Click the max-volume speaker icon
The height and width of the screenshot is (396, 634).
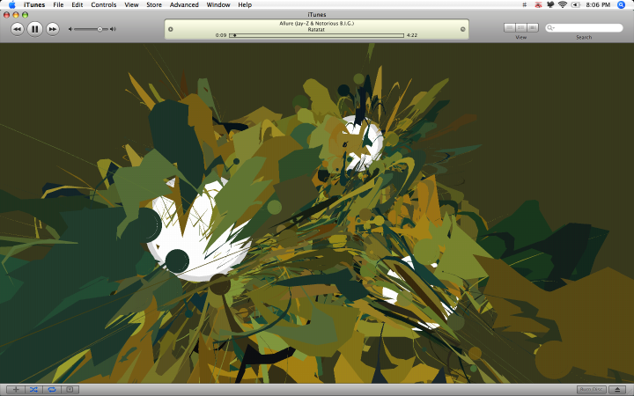(114, 29)
